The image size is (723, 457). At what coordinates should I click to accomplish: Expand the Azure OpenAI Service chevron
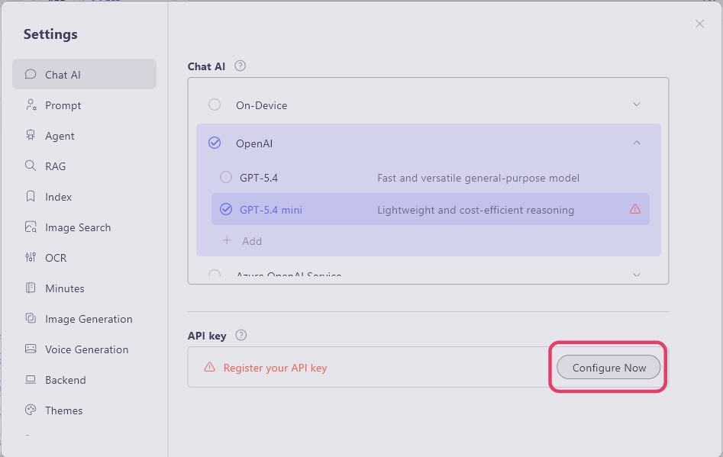636,275
